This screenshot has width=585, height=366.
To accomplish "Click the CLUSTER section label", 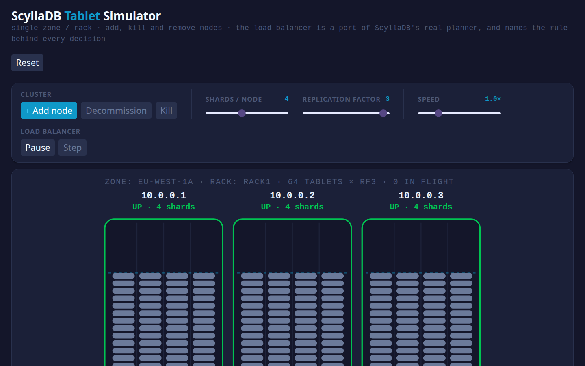I will tap(36, 94).
